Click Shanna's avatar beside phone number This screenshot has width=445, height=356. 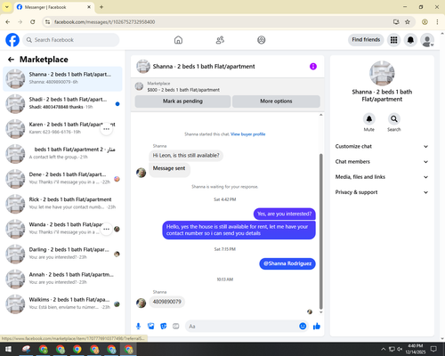pyautogui.click(x=141, y=303)
